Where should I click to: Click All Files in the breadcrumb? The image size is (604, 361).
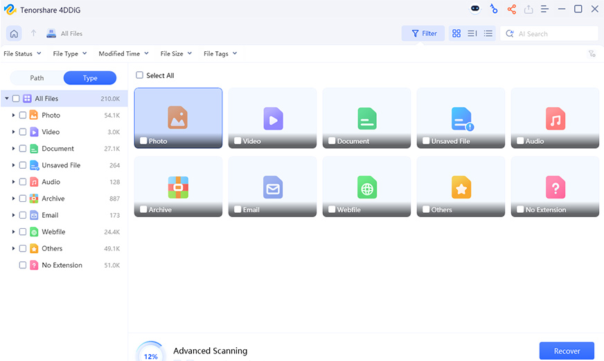tap(71, 33)
